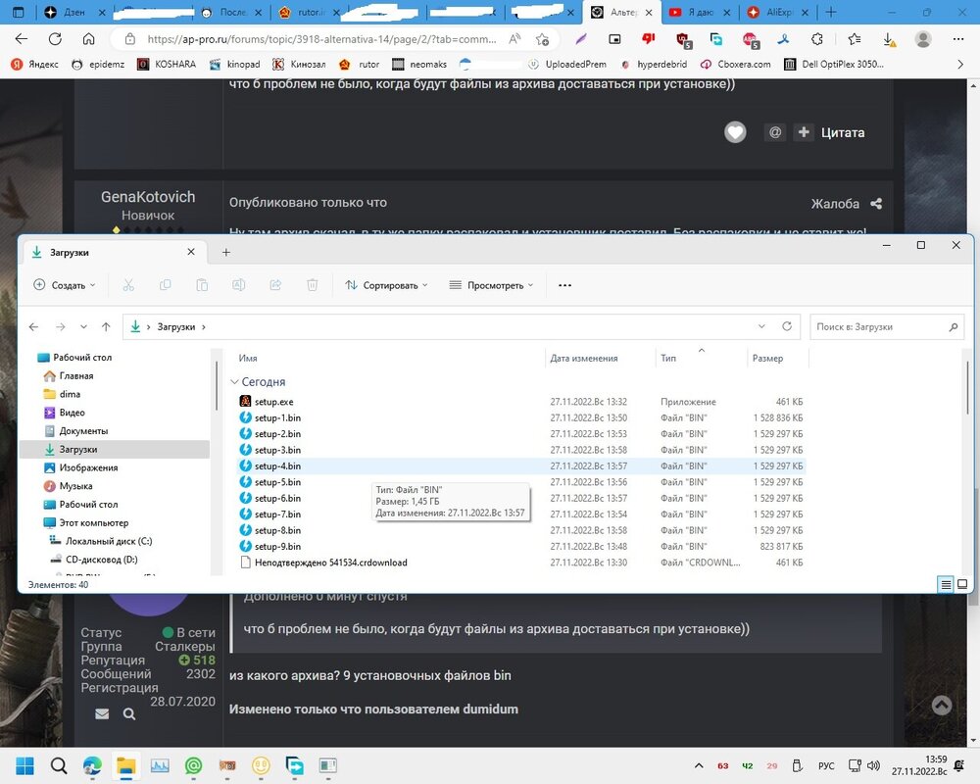Screen dimensions: 980x784
Task: Click the Explorer Up arrow button
Action: point(106,326)
